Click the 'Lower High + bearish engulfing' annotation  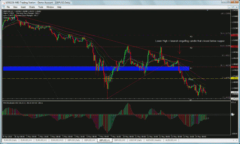(x=190, y=41)
